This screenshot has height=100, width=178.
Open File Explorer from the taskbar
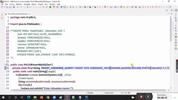coord(35,97)
